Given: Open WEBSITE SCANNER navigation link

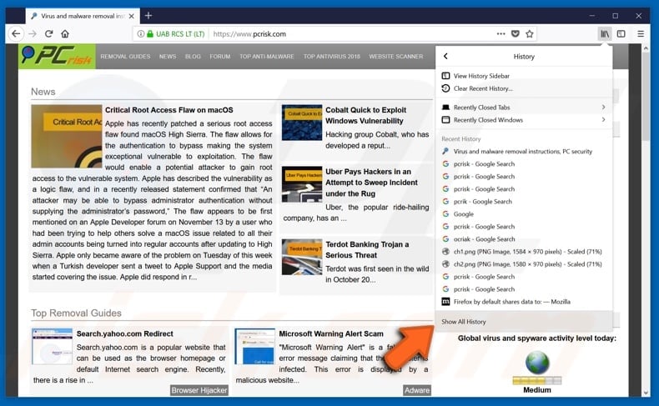Looking at the screenshot, I should (396, 56).
